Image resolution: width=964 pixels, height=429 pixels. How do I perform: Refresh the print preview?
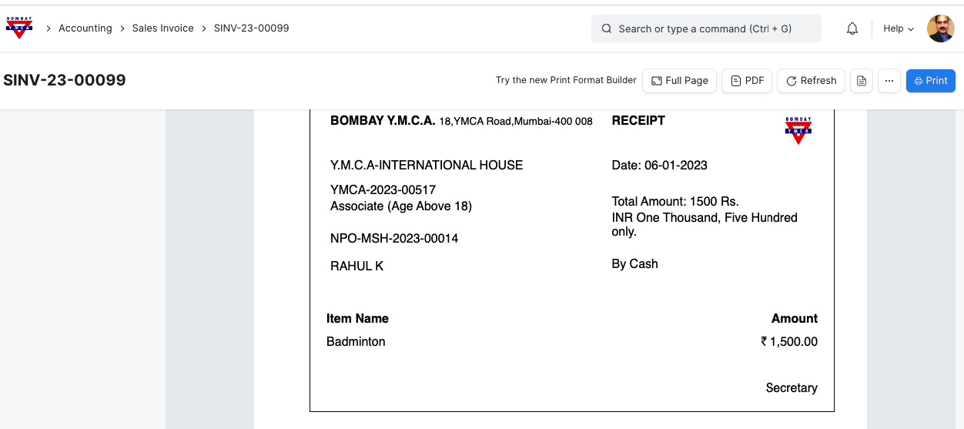point(812,81)
